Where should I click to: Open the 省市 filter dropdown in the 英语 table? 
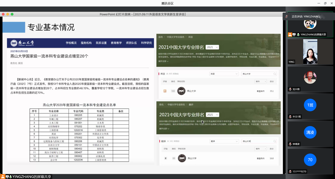260,81
